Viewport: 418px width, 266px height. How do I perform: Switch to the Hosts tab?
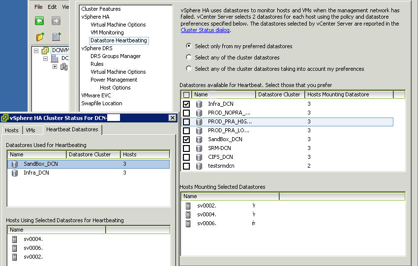click(12, 130)
